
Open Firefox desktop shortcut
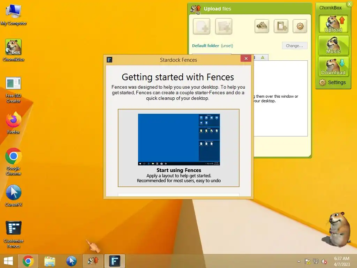(x=14, y=123)
